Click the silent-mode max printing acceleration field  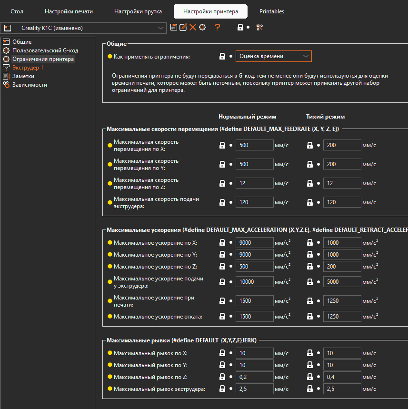click(342, 301)
